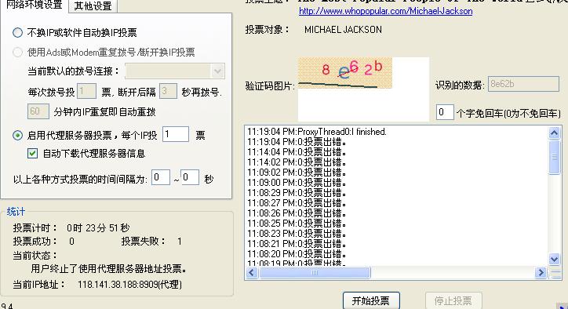Select the 11:08:25 PM 投票出错 log entry
The height and width of the screenshot is (309, 568).
click(x=297, y=224)
